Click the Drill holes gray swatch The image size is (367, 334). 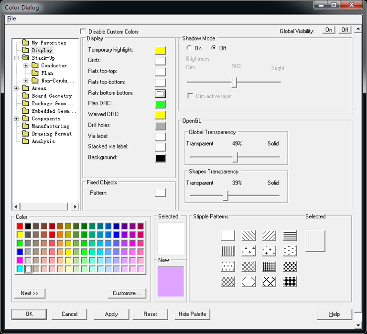[x=161, y=126]
